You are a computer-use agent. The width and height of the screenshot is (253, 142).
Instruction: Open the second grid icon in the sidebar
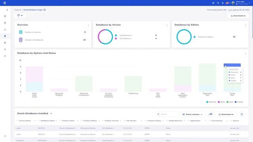click(x=5, y=23)
